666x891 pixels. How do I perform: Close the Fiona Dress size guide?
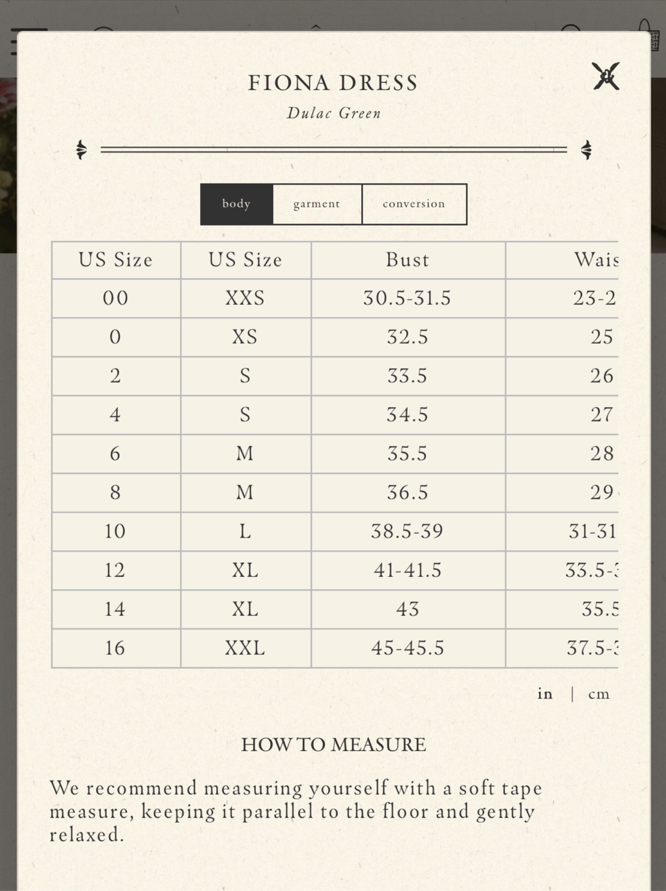click(605, 76)
